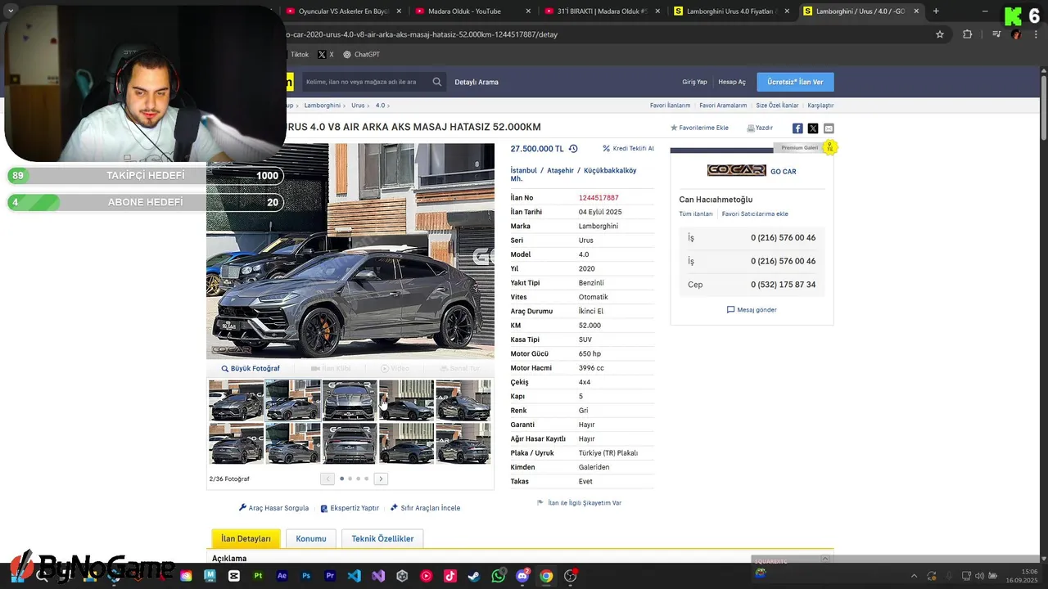Click the search magnifier icon

[437, 82]
